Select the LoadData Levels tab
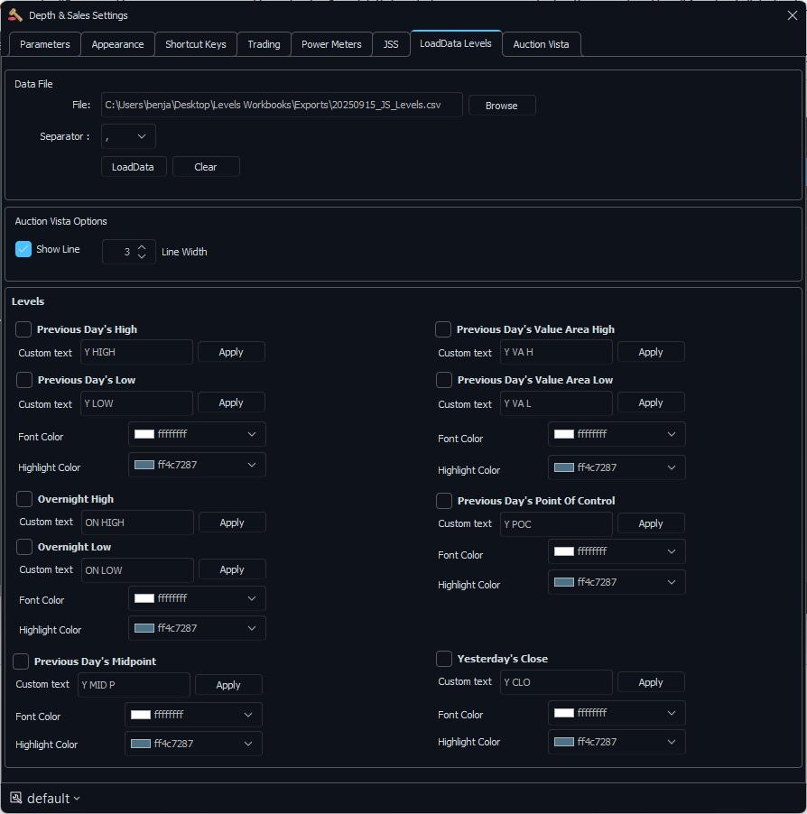Image resolution: width=807 pixels, height=814 pixels. tap(456, 43)
